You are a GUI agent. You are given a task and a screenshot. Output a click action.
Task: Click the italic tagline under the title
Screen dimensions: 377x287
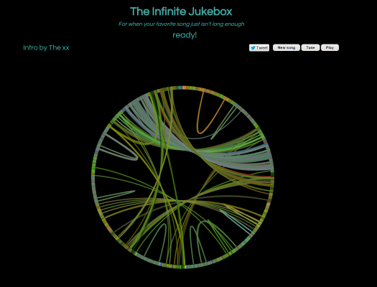[x=181, y=24]
